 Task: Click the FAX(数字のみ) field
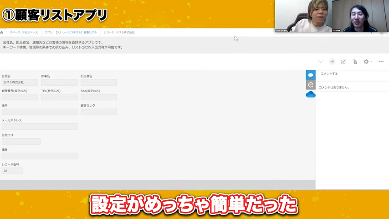[x=99, y=97]
